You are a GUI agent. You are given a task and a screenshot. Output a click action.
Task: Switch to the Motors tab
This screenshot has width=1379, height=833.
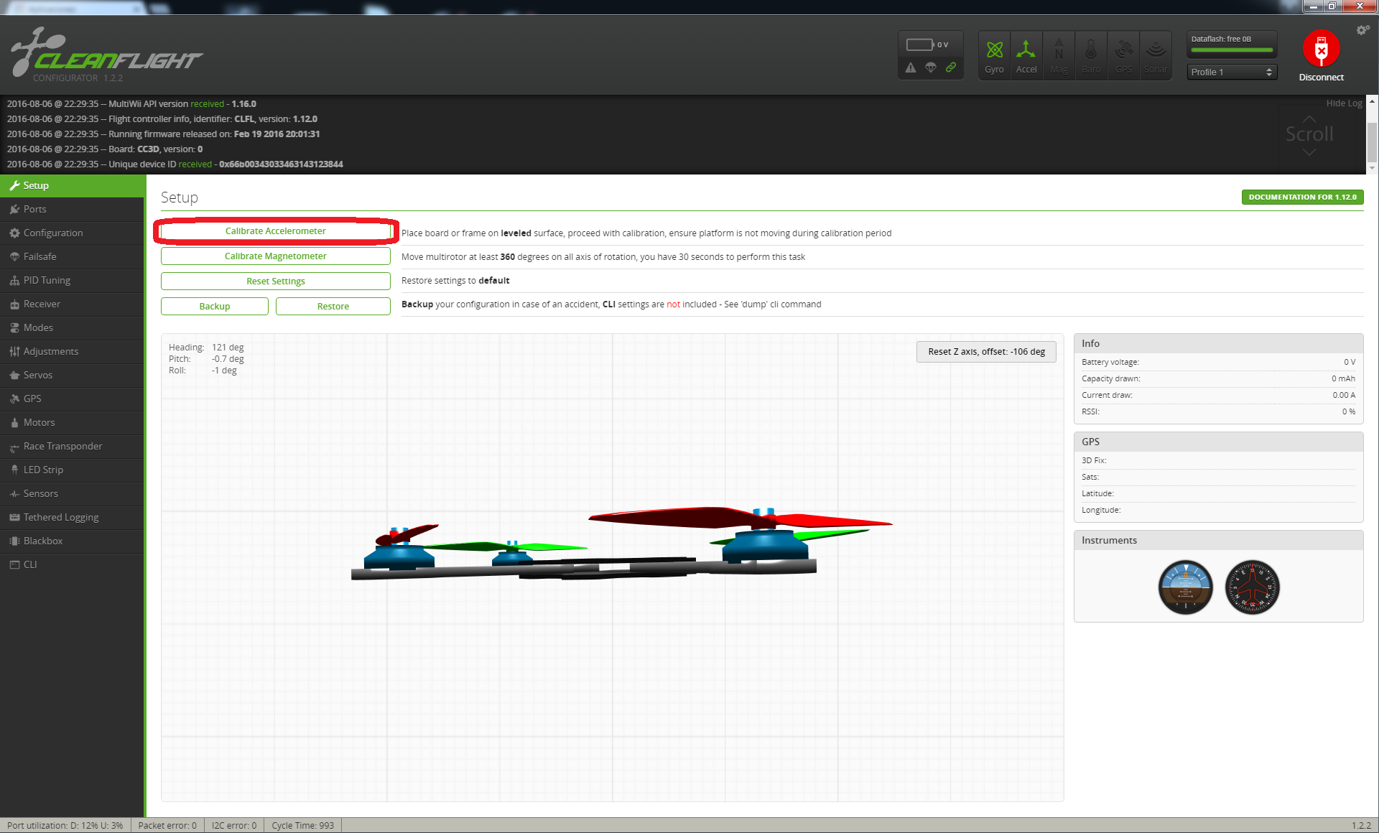pos(39,422)
